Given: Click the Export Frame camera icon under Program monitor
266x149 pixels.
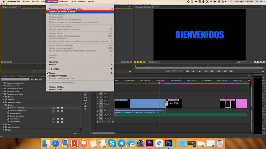Looking at the screenshot, I should (x=231, y=71).
